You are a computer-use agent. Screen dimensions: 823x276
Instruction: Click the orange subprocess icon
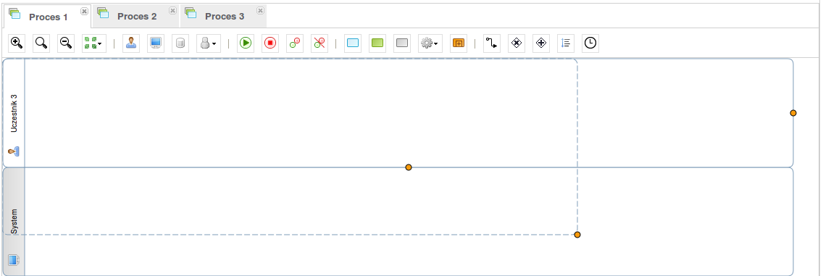[459, 43]
